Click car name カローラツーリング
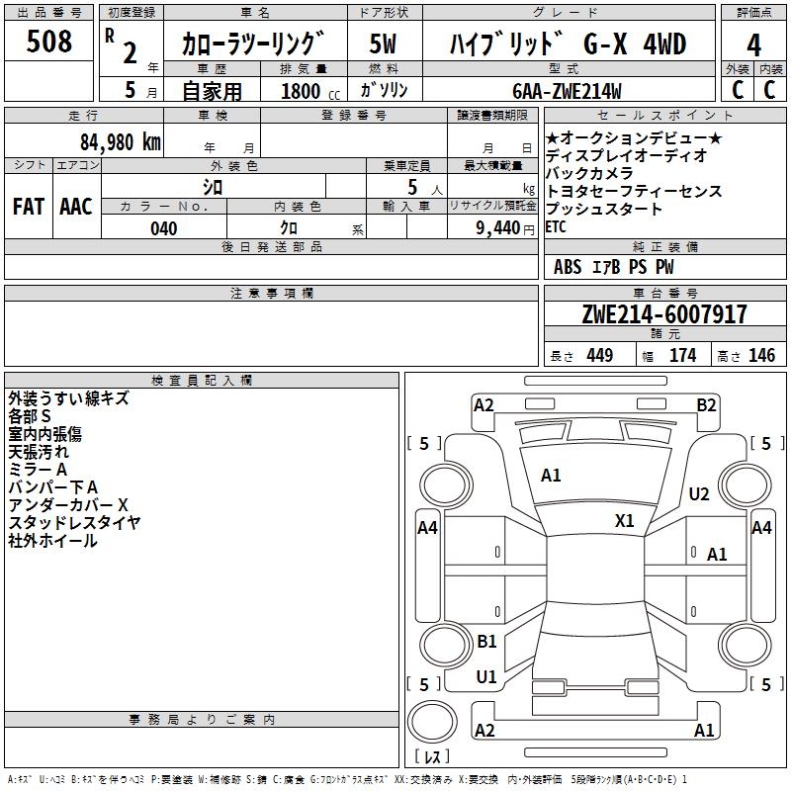The image size is (791, 791). point(254,44)
